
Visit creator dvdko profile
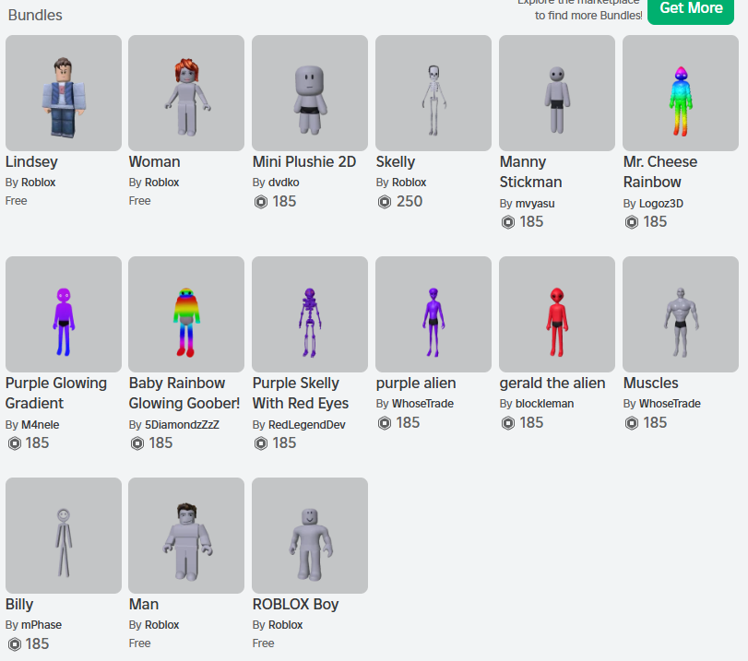point(284,183)
